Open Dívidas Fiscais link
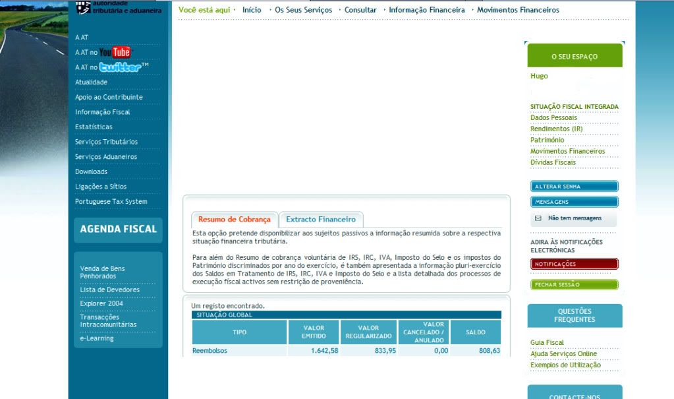Viewport: 674px width, 399px height. (x=553, y=162)
